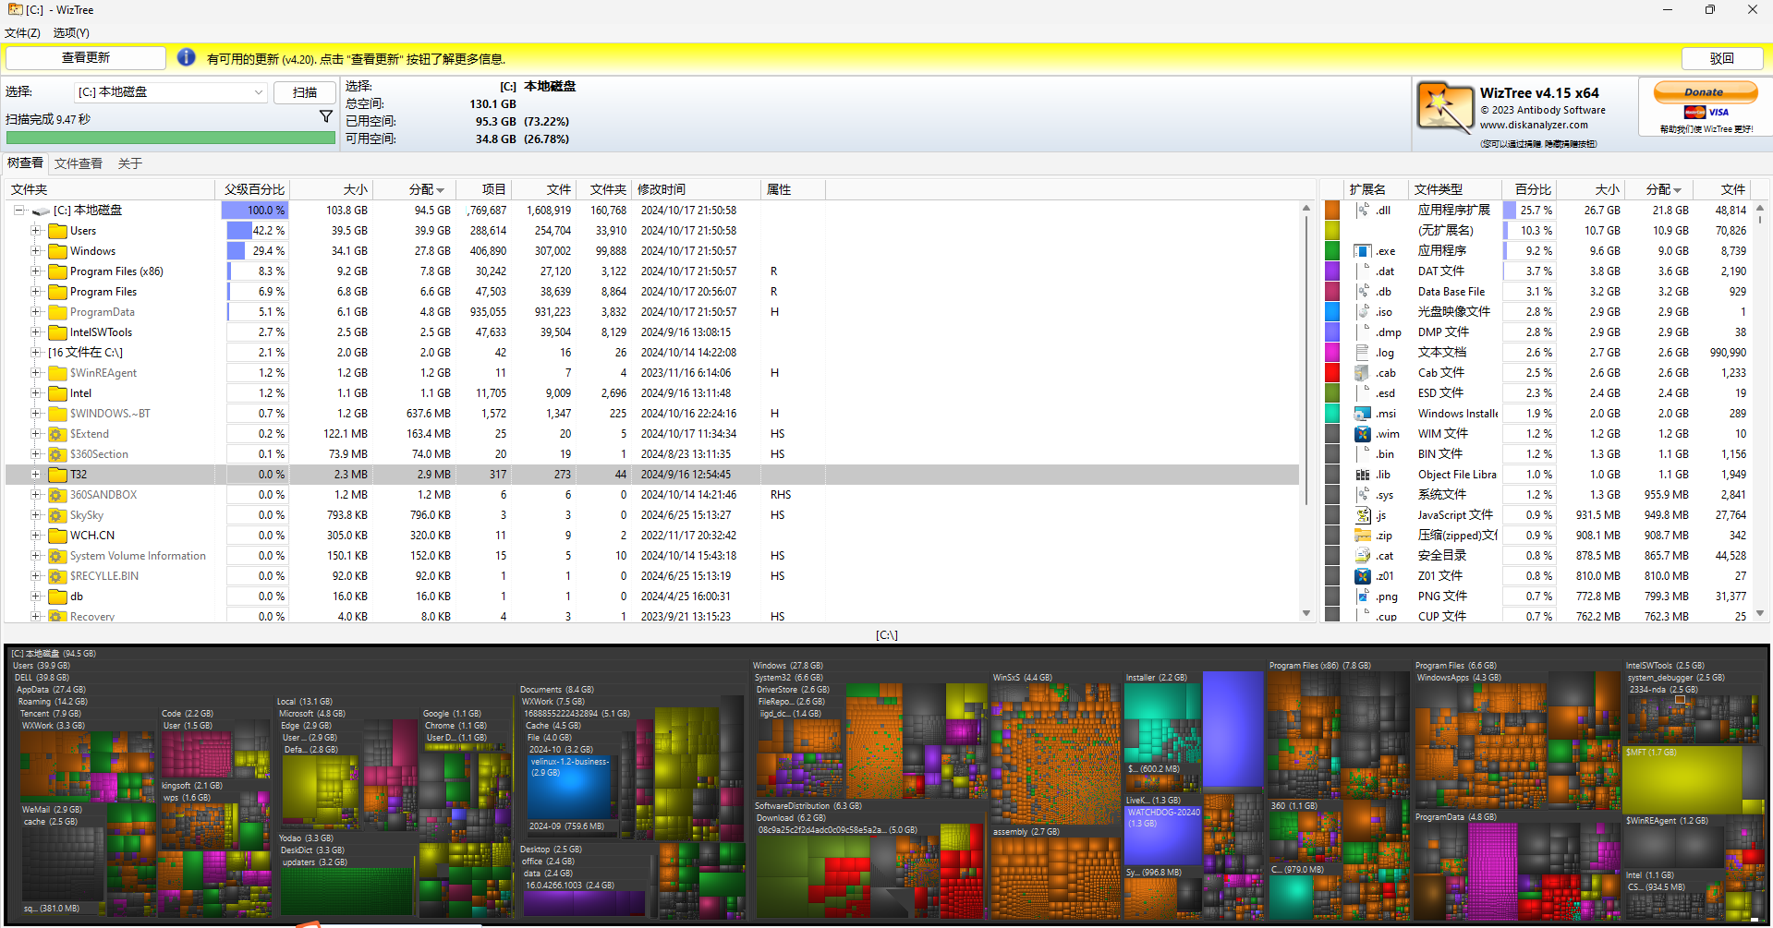
Task: Click the filter funnel icon
Action: point(325,116)
